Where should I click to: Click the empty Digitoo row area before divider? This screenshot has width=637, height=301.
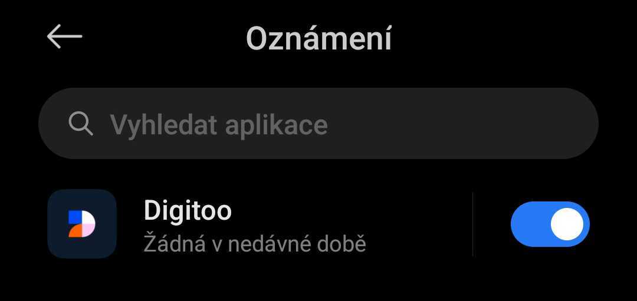point(418,224)
